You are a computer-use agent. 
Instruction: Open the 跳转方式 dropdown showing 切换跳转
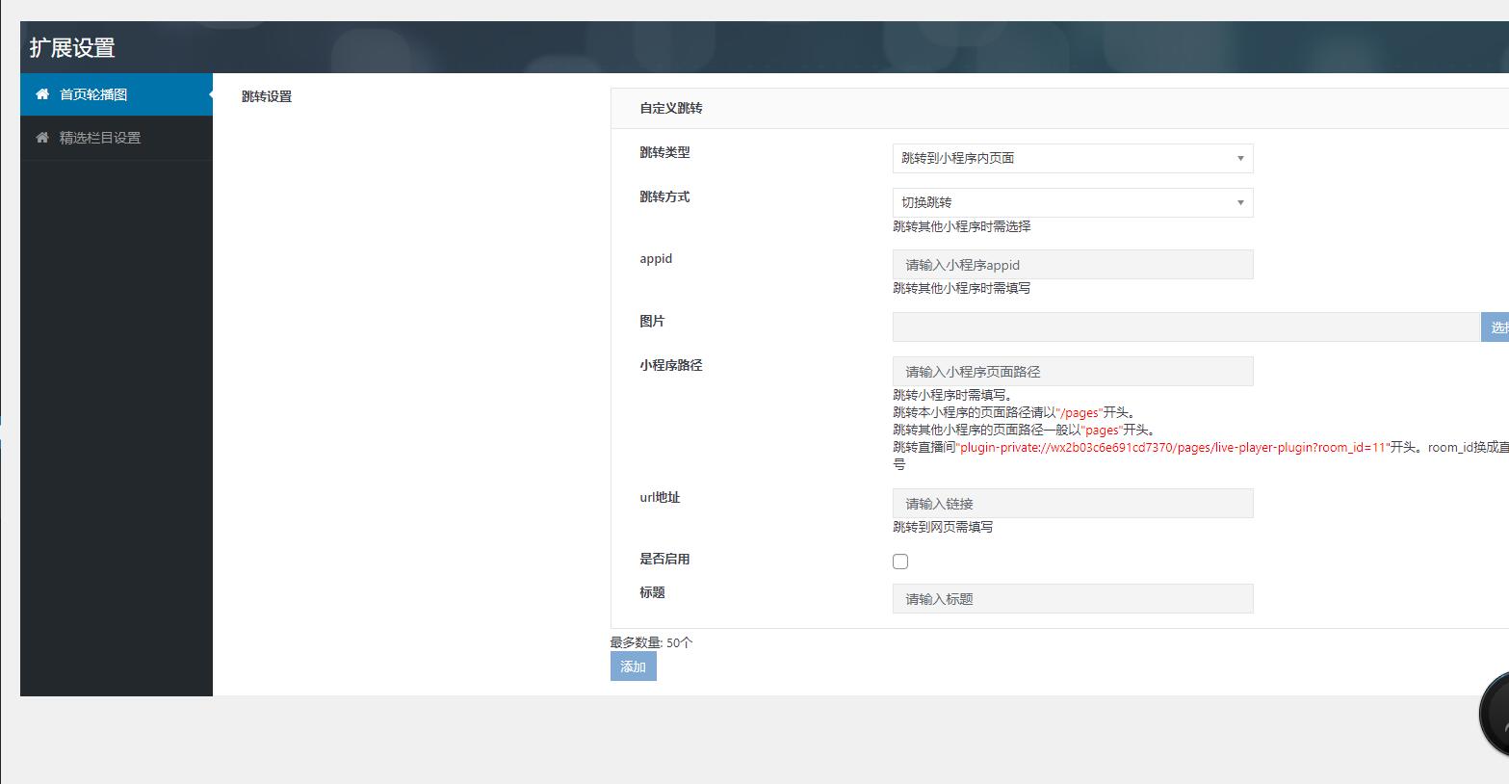coord(1072,202)
